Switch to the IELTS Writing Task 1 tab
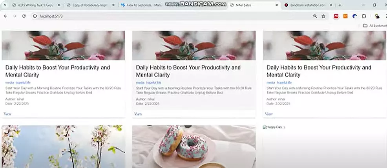Image resolution: width=387 pixels, height=168 pixels. click(36, 5)
